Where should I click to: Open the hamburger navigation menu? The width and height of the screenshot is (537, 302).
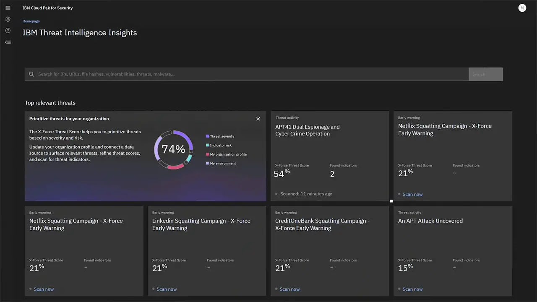pyautogui.click(x=8, y=8)
